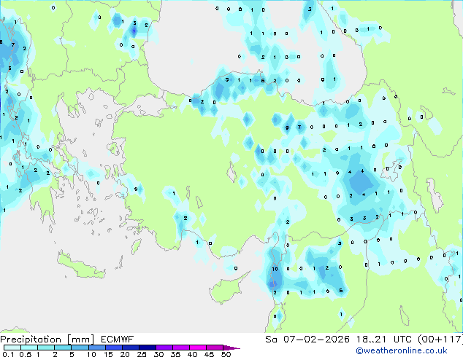The height and width of the screenshot is (357, 463).
Task: Click the "(00+117)" forecast offset text
Action: (x=440, y=340)
